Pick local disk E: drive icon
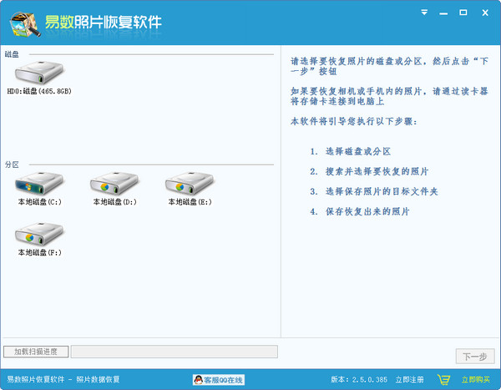501x390 pixels. point(190,182)
